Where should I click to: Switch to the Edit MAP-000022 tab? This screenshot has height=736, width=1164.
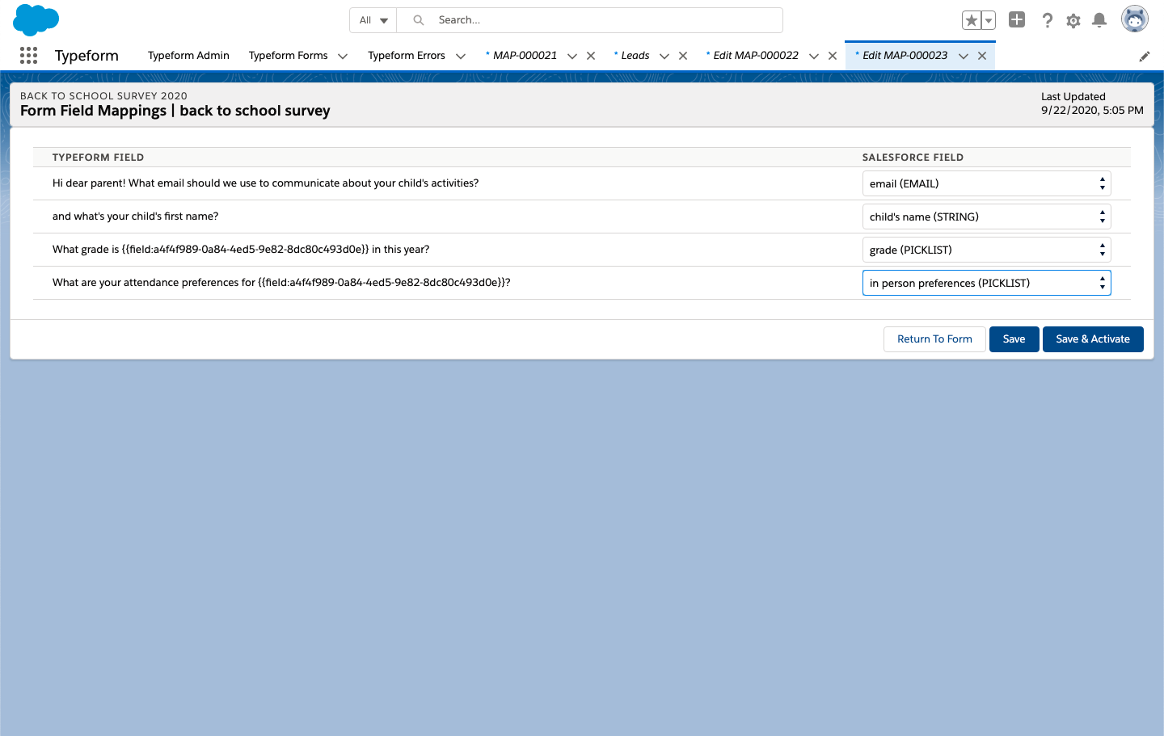(x=755, y=55)
